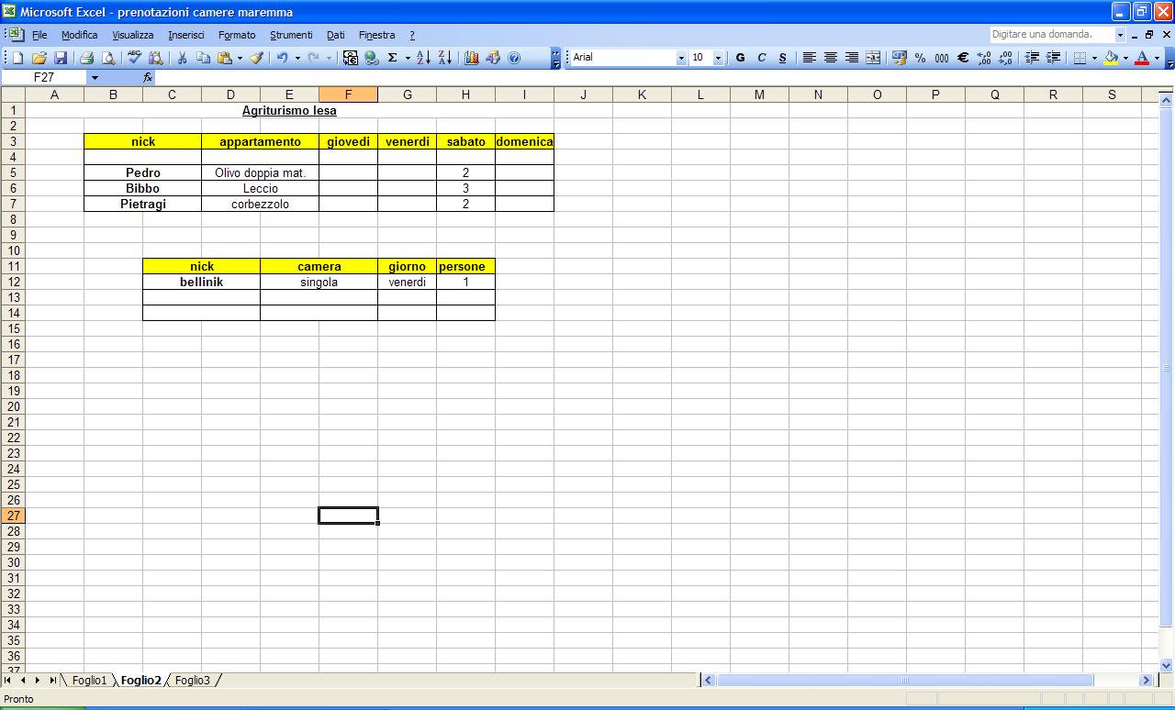
Task: Launch the Chart Wizard icon
Action: [x=472, y=58]
